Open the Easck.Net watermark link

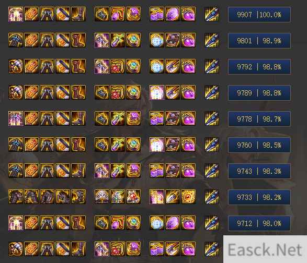(265, 249)
